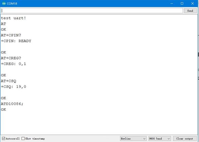Screen dimensions: 199x142
Task: Click the "+CPIN: READY" response line
Action: (16, 41)
